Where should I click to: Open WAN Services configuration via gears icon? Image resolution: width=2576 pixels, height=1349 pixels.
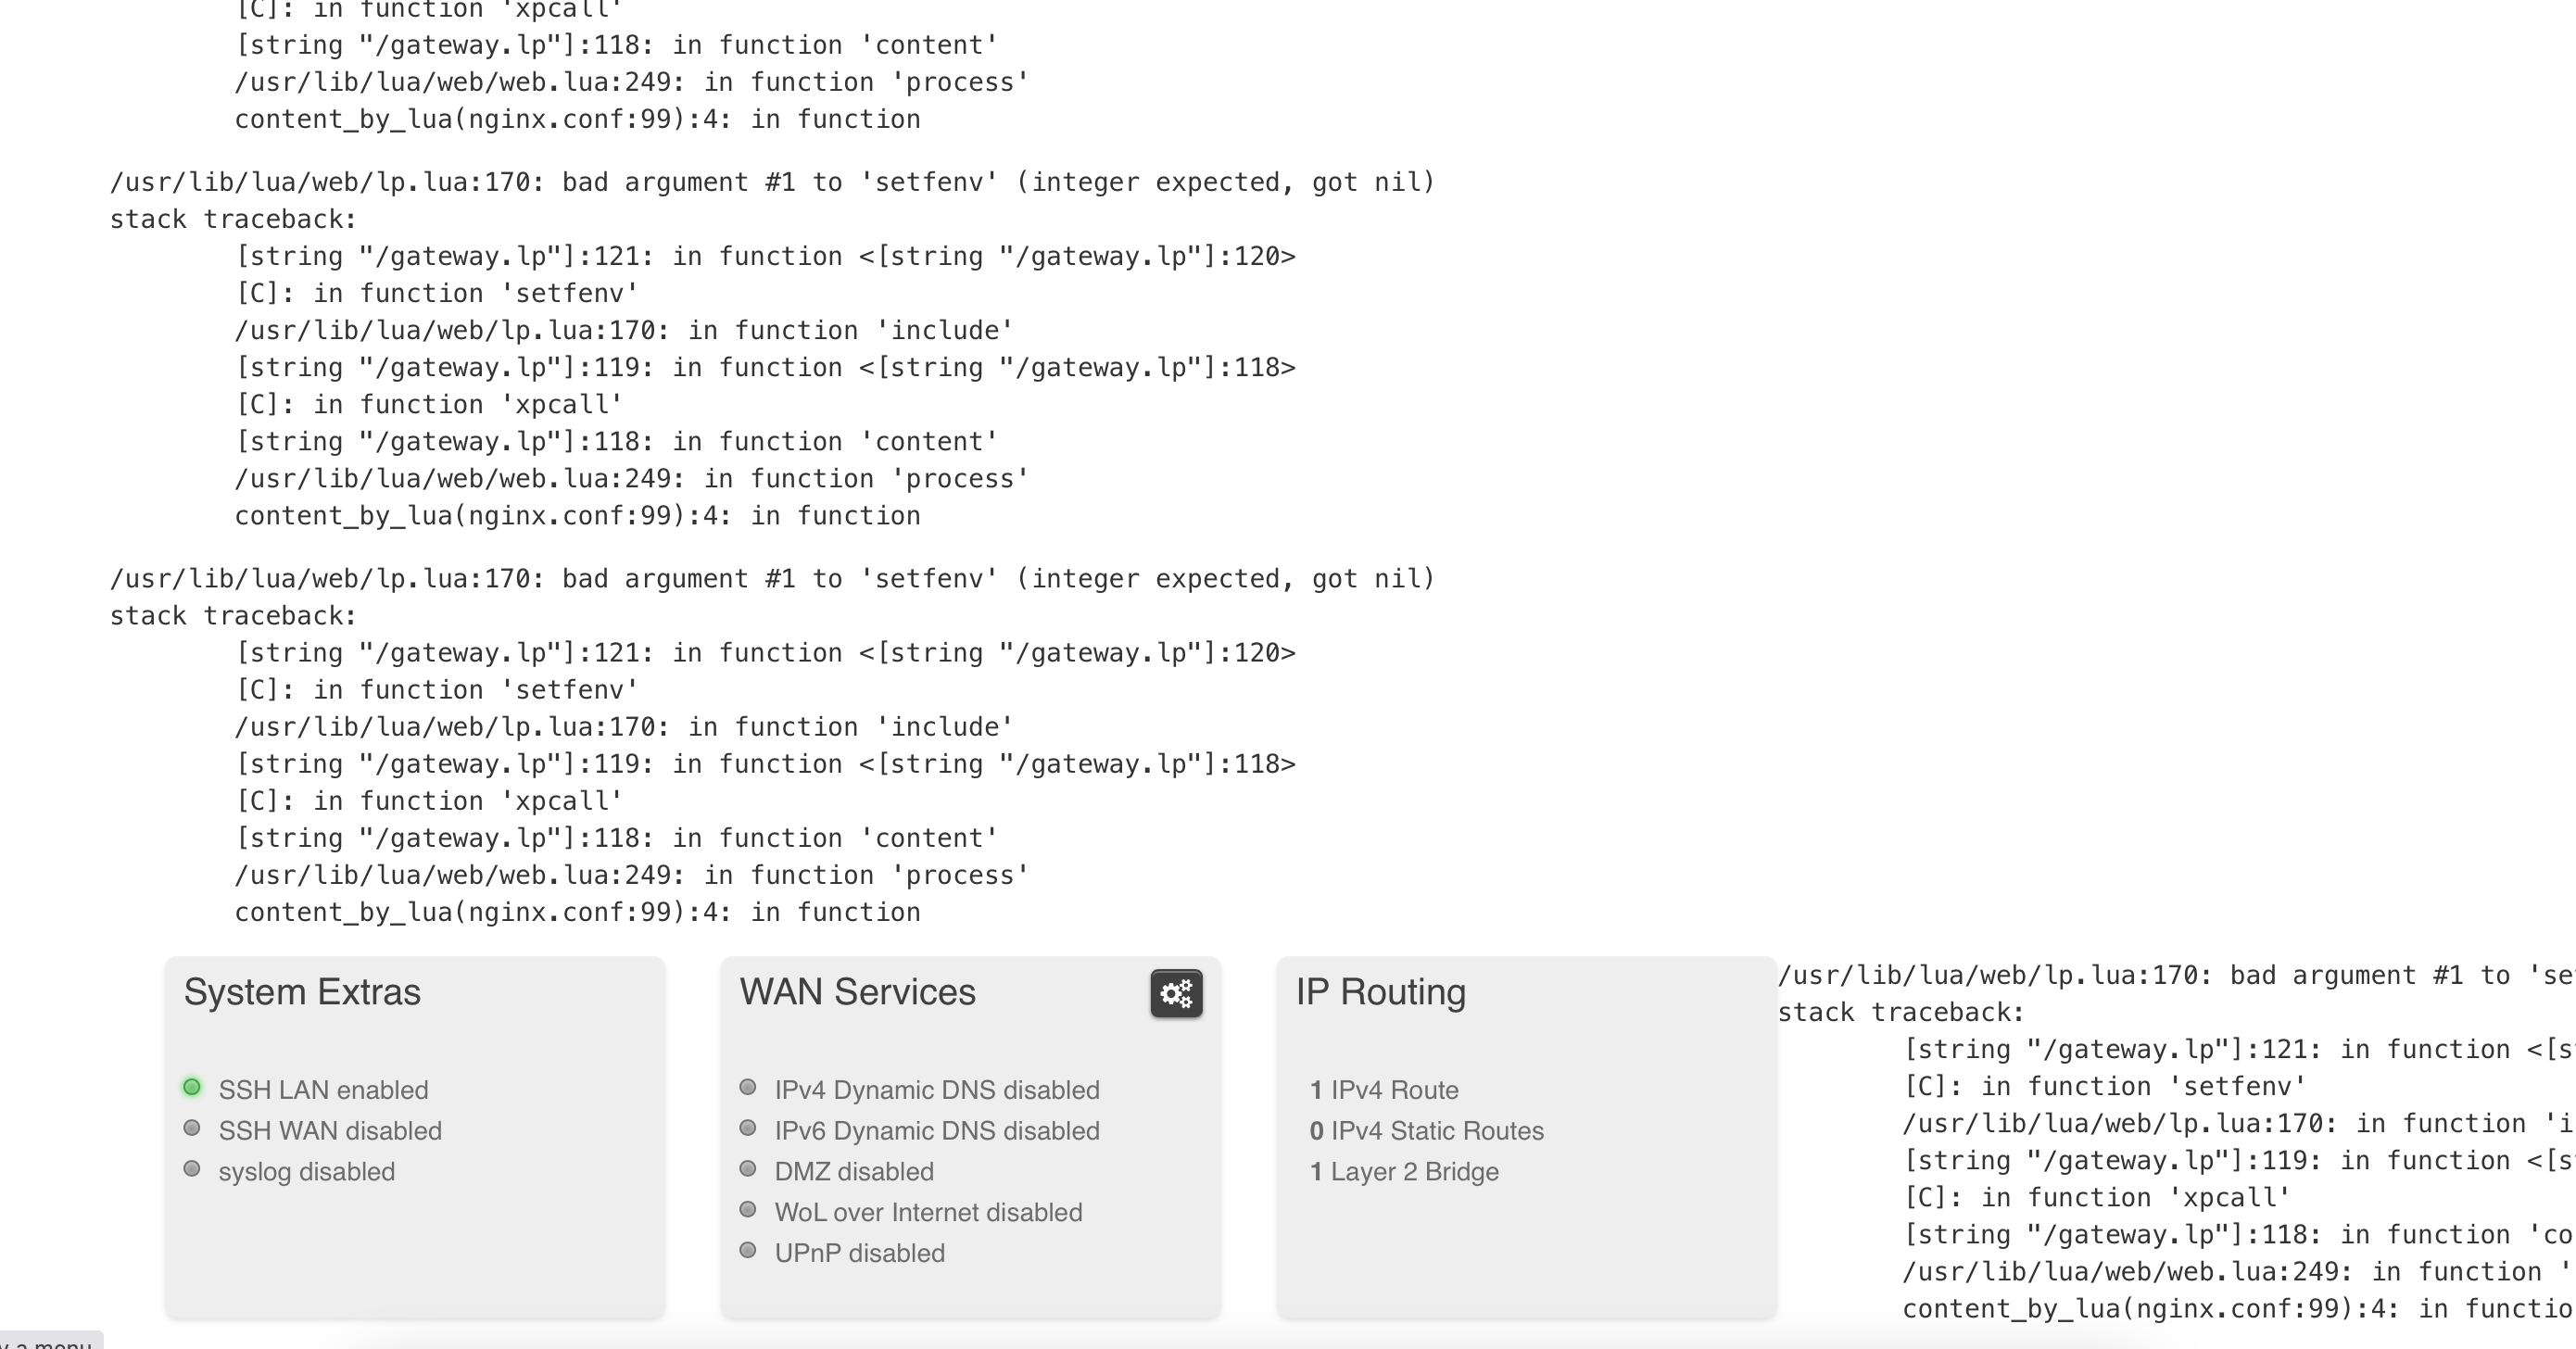tap(1176, 994)
